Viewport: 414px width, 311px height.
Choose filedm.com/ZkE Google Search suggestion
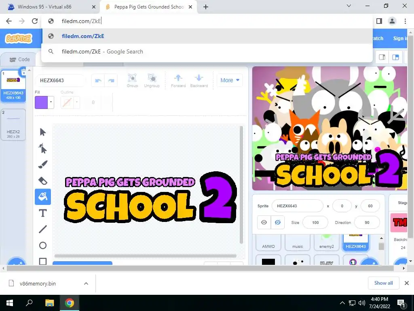[x=207, y=51]
